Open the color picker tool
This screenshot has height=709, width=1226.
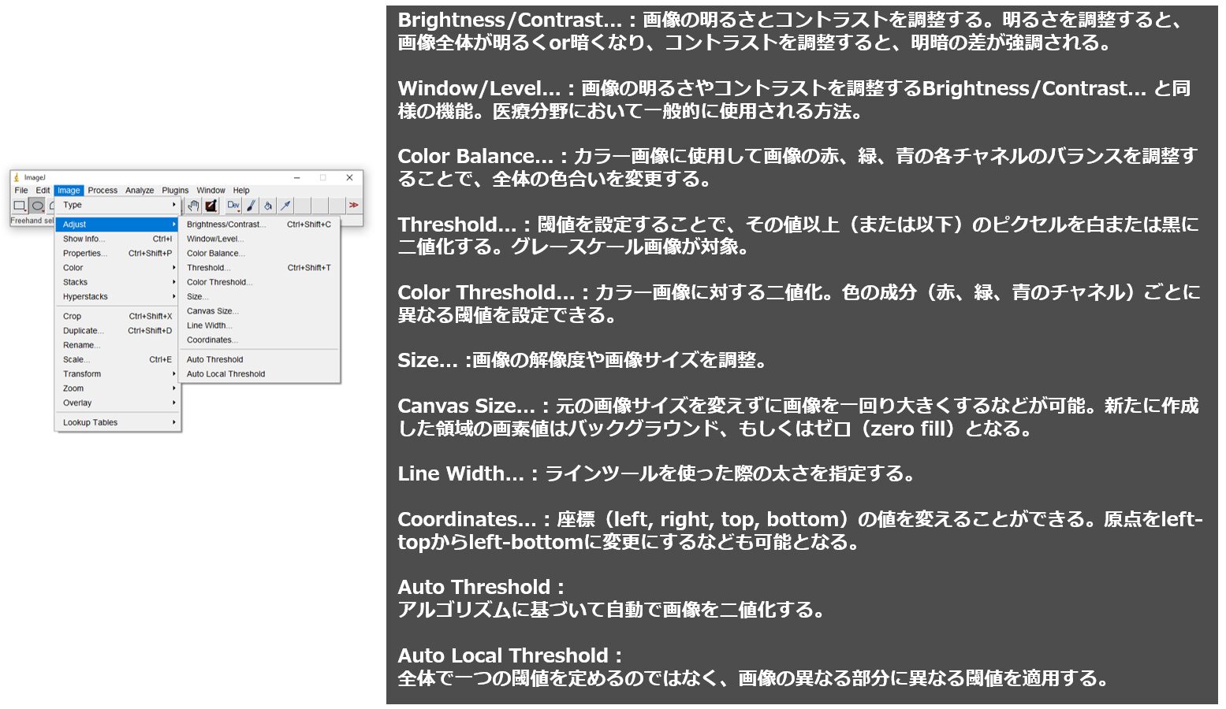click(x=212, y=206)
